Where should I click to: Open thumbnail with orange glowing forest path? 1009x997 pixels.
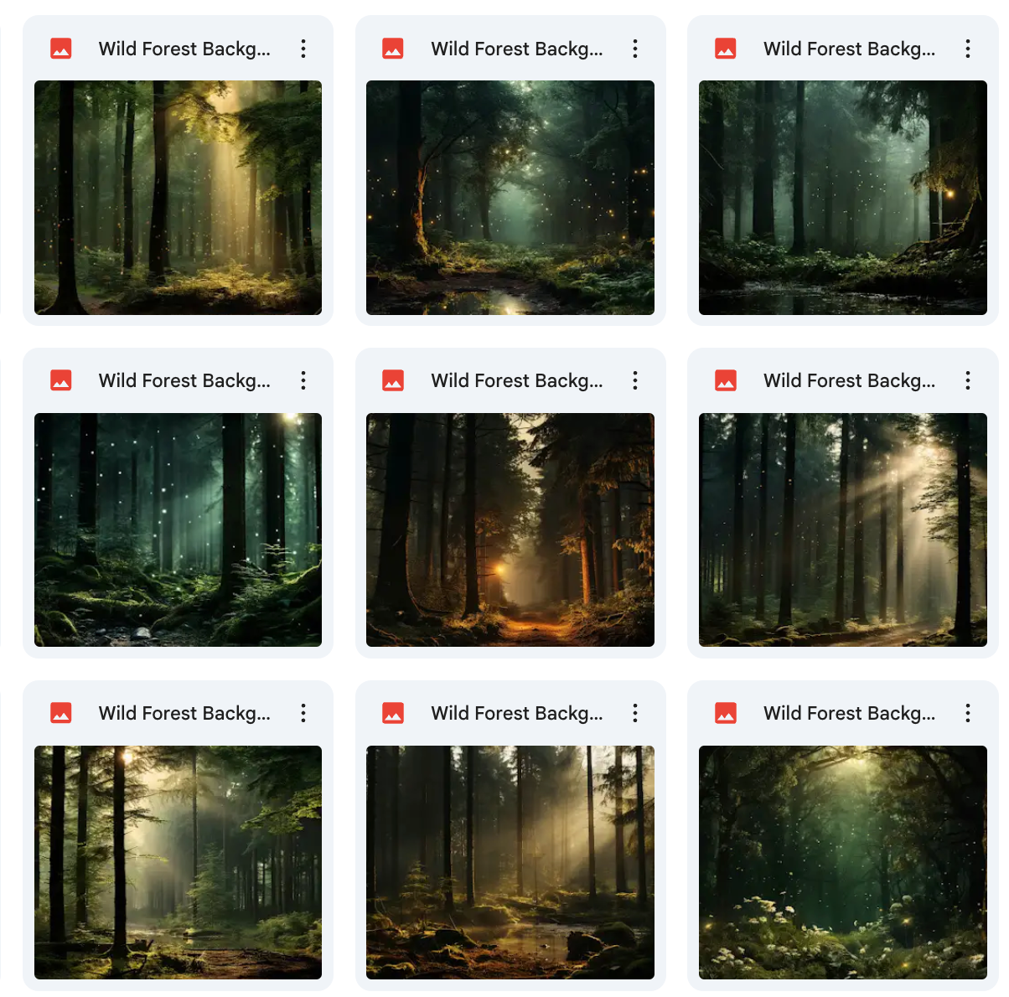click(510, 529)
